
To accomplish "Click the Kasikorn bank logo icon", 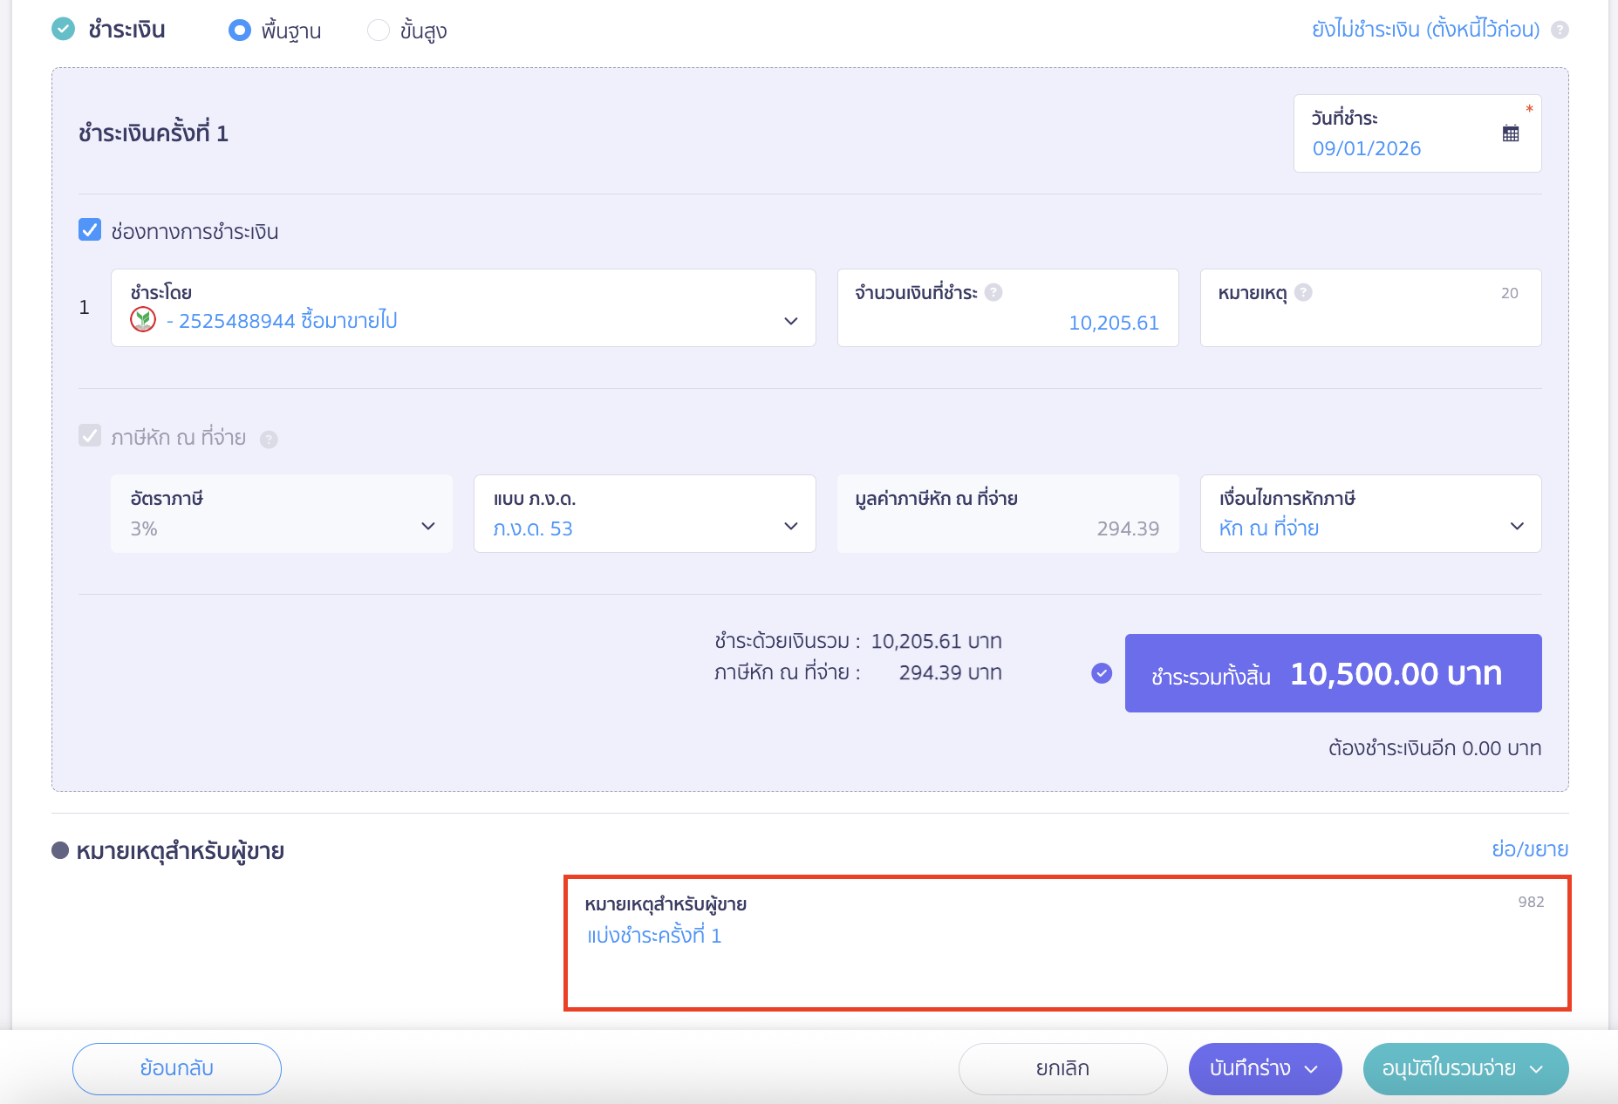I will click(x=143, y=320).
